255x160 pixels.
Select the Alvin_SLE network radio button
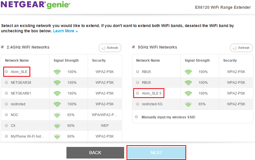[7, 72]
